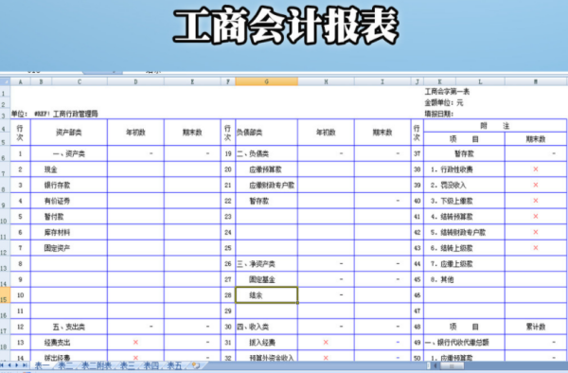Select the 固定资产 cell
The height and width of the screenshot is (373, 568).
click(x=69, y=248)
